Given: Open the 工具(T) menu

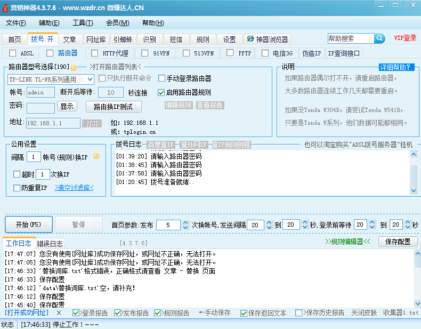Looking at the screenshot, I should pos(83,23).
